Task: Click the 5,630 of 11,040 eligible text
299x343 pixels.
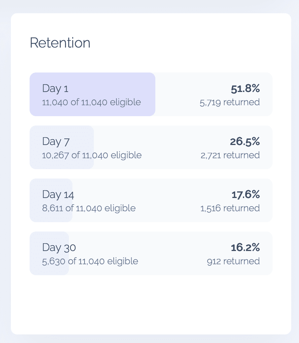Action: point(90,261)
